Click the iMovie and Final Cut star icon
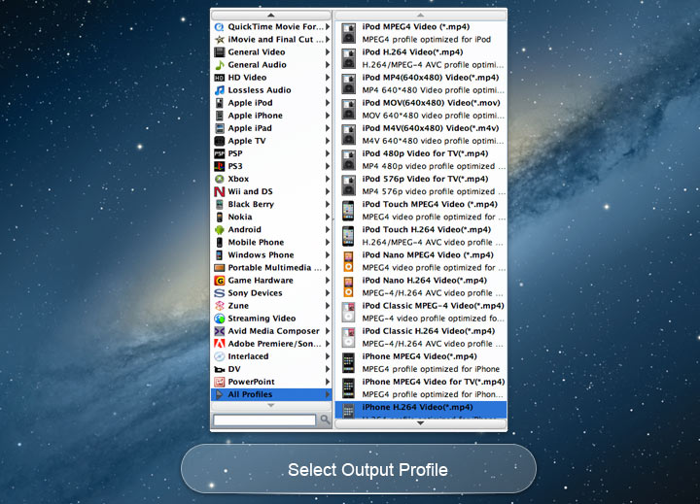The width and height of the screenshot is (700, 504). tap(219, 39)
